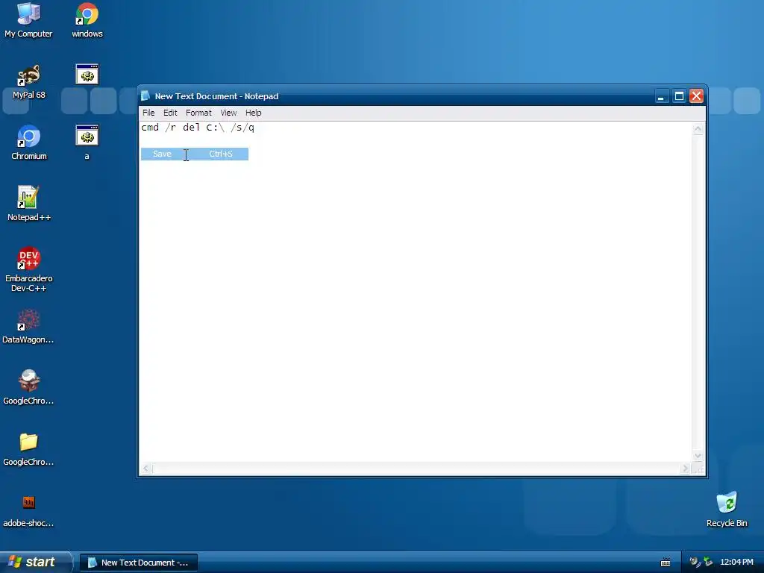Click the vertical scrollbar down arrow
764x573 pixels.
coord(698,456)
